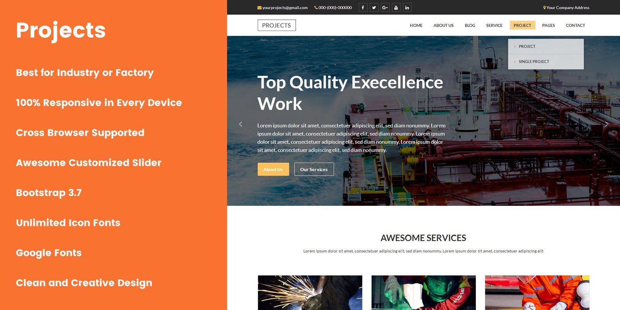The image size is (620, 310).
Task: Click the yellow About Us button
Action: tap(273, 169)
